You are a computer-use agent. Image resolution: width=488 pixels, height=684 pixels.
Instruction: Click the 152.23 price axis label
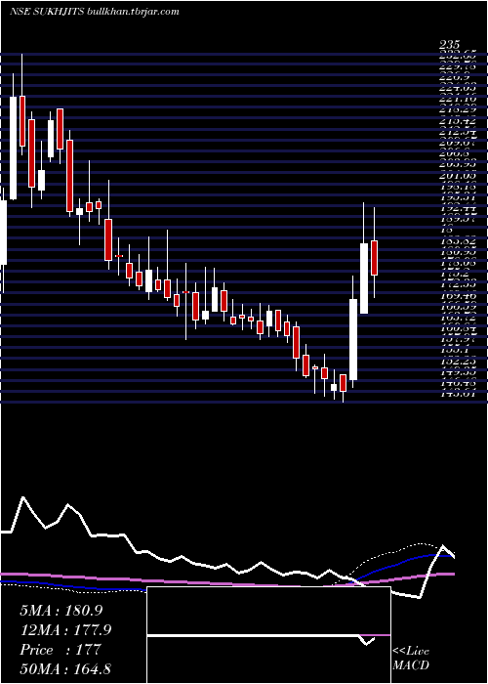(x=458, y=362)
